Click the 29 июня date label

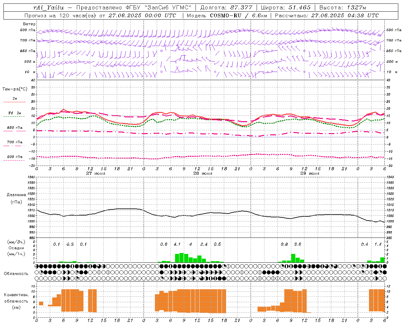tap(310, 173)
